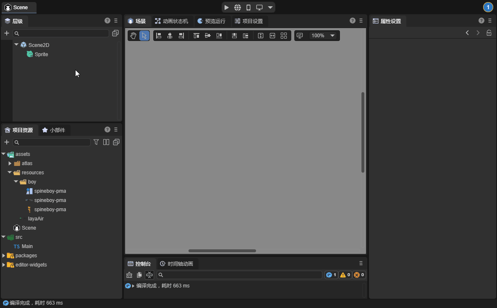Run preview in browser via globe icon

click(238, 8)
